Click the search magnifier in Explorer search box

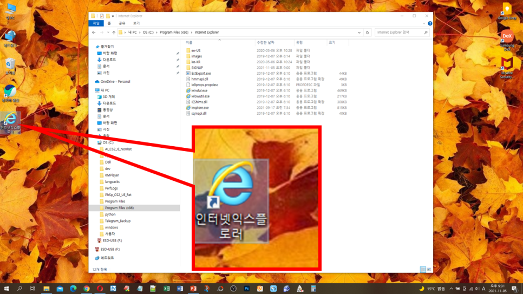[x=426, y=32]
